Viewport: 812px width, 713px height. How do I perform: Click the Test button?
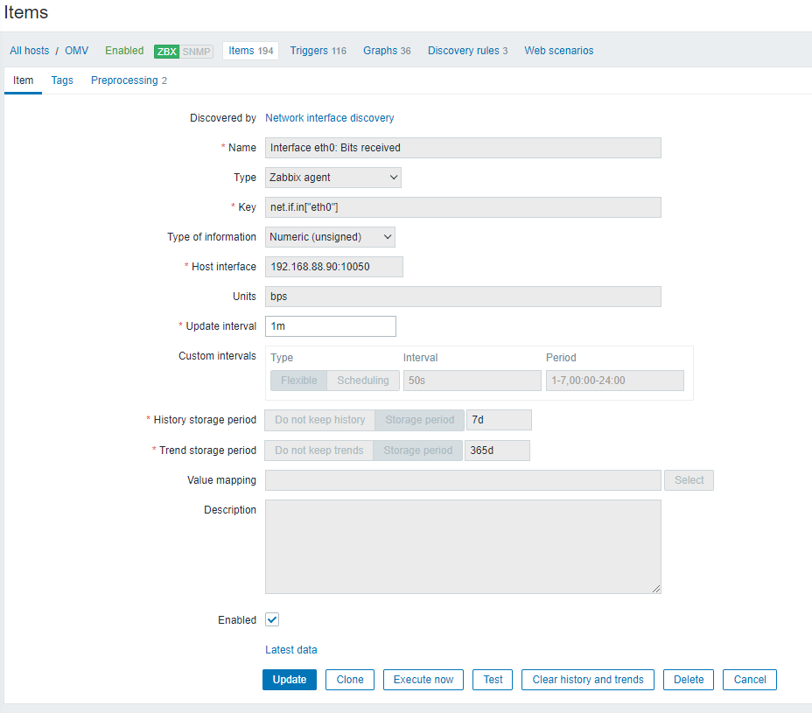[493, 680]
